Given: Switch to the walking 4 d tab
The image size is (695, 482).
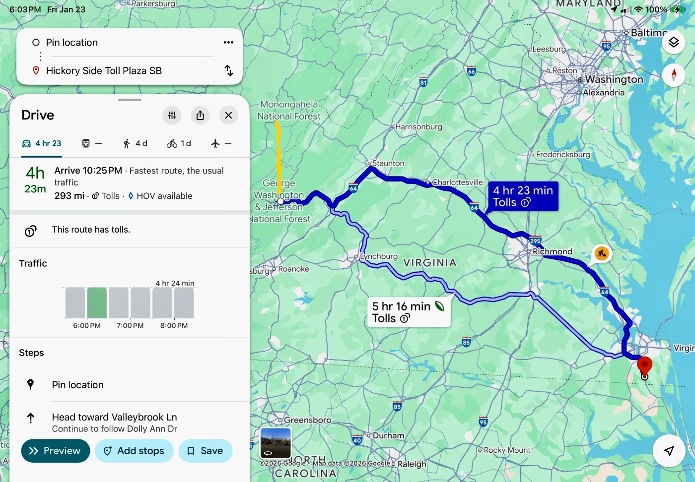Looking at the screenshot, I should pos(135,144).
